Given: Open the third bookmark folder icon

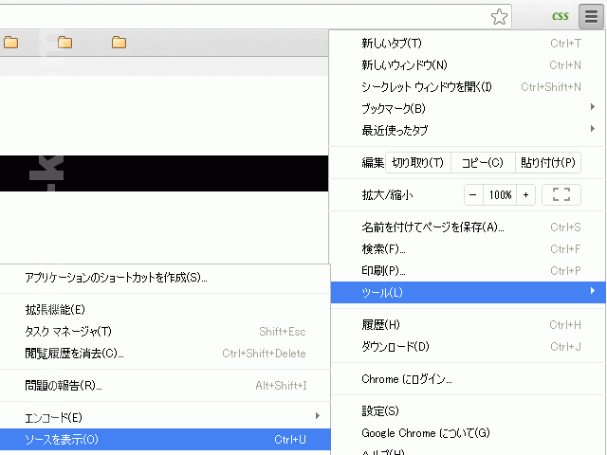Looking at the screenshot, I should point(120,42).
